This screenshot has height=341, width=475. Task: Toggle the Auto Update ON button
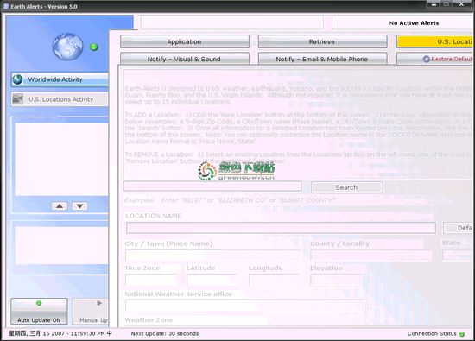click(x=39, y=311)
